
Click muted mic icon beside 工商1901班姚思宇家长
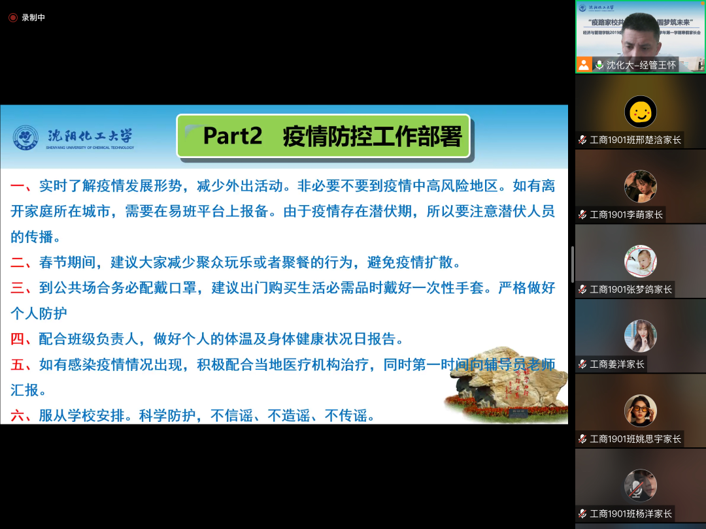[582, 439]
